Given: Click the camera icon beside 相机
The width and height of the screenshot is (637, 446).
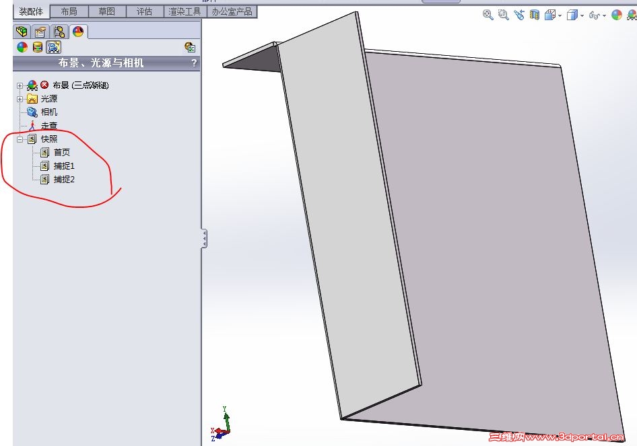Looking at the screenshot, I should (32, 112).
